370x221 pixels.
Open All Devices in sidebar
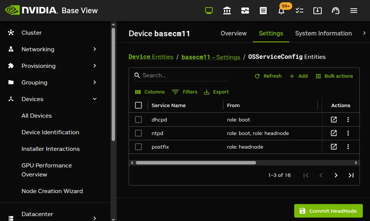pos(37,115)
